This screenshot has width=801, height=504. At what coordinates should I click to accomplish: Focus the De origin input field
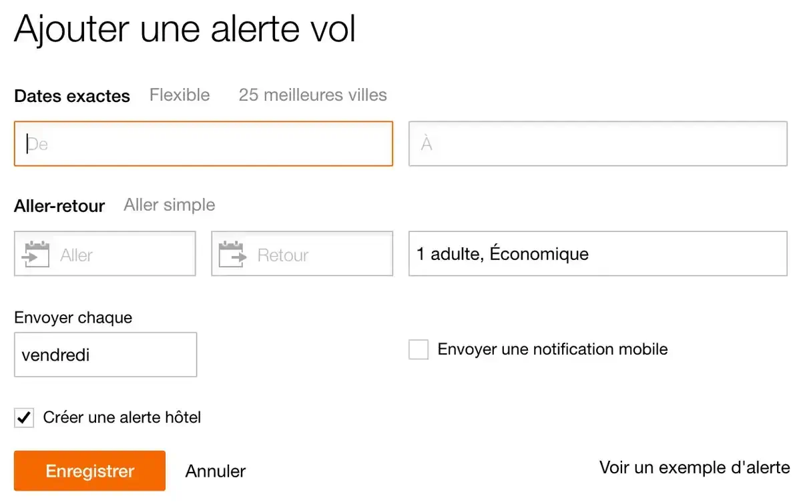(204, 143)
